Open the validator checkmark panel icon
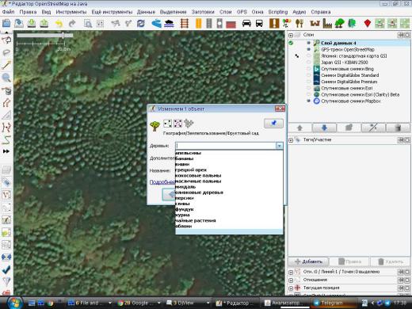412x309 pixels. [x=6, y=269]
